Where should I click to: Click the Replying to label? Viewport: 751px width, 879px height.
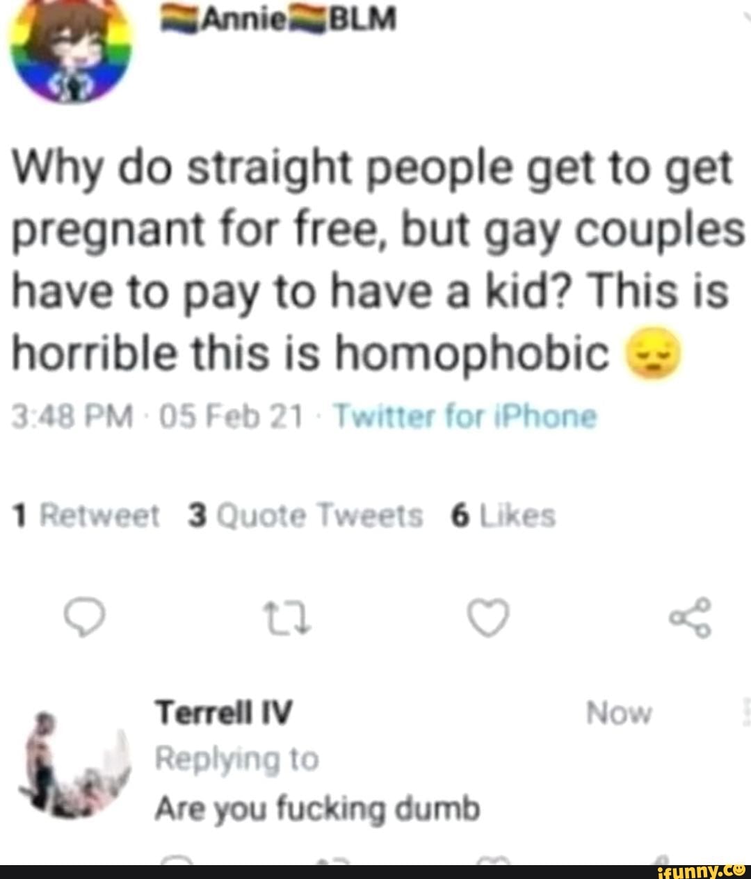tap(237, 759)
